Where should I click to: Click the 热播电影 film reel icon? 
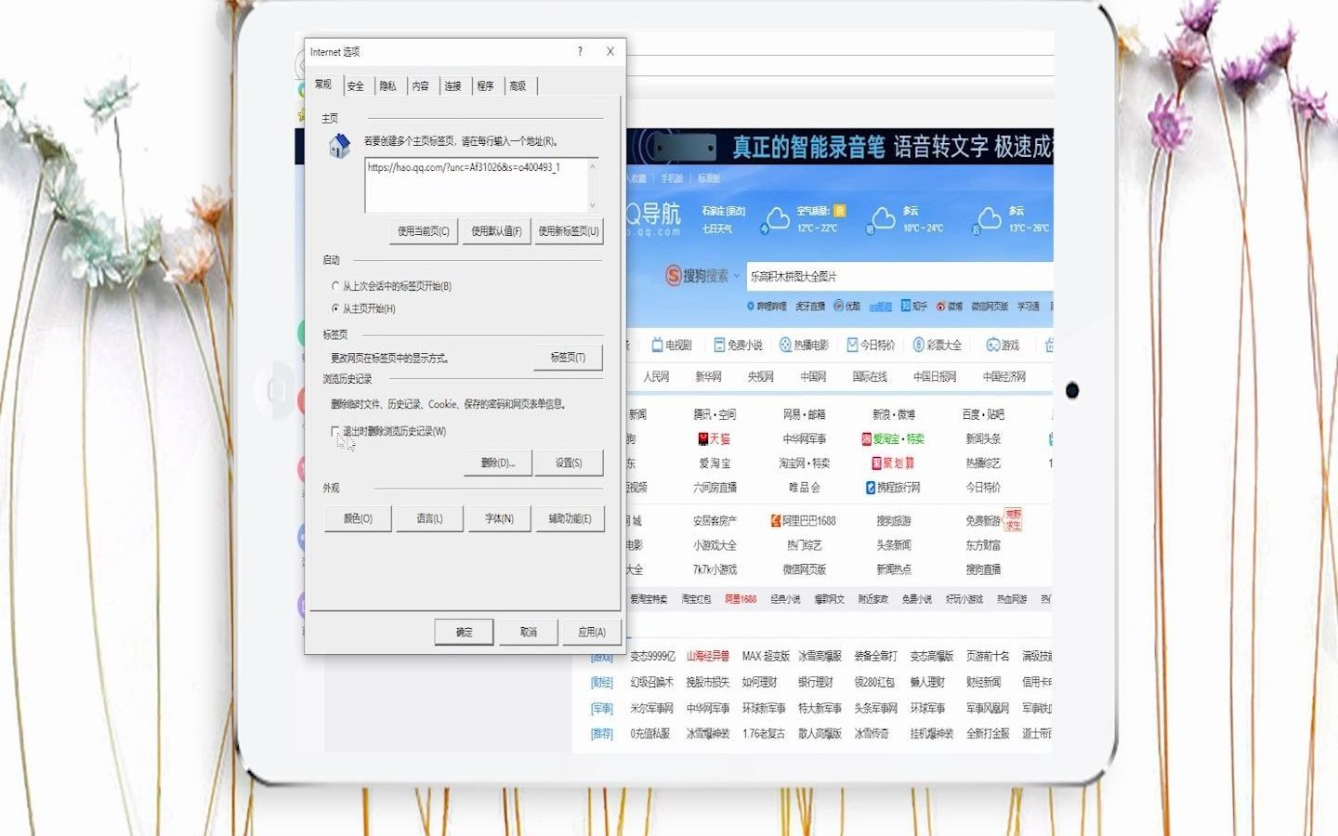[785, 344]
